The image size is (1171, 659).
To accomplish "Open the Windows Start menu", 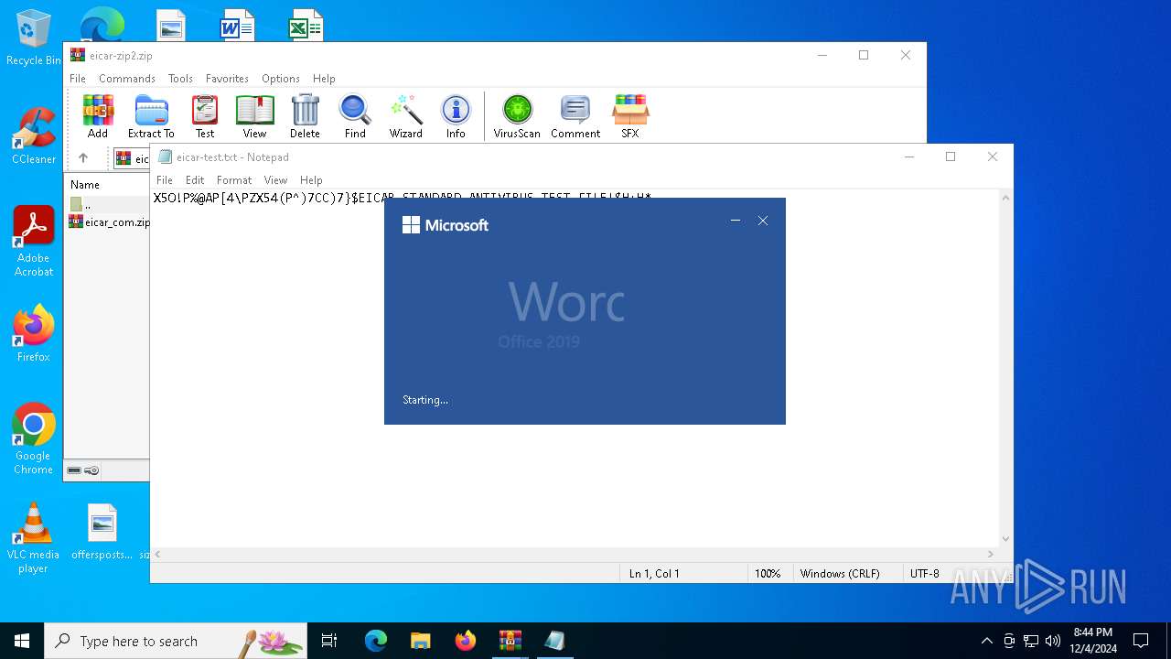I will pyautogui.click(x=22, y=641).
